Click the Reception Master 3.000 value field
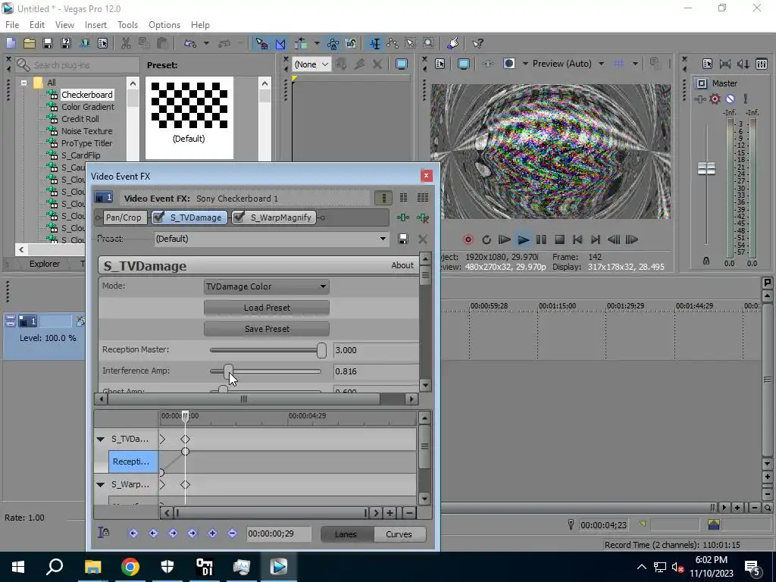Image resolution: width=776 pixels, height=582 pixels. pyautogui.click(x=376, y=350)
